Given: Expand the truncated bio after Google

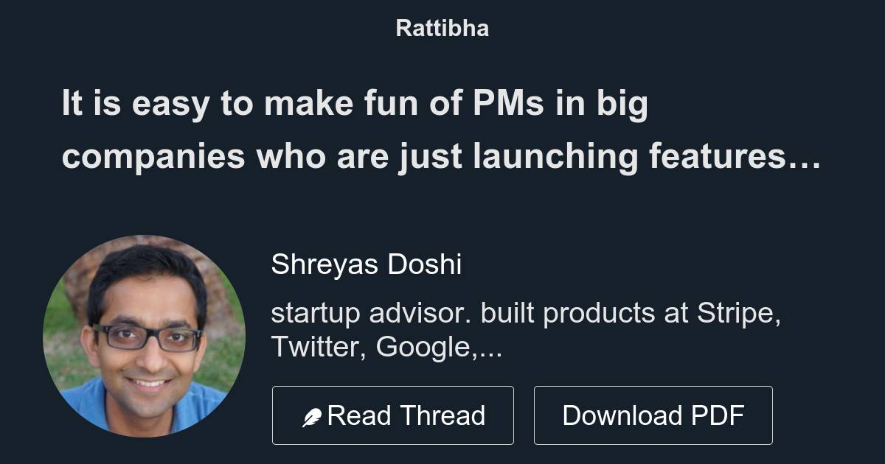Looking at the screenshot, I should pyautogui.click(x=490, y=348).
